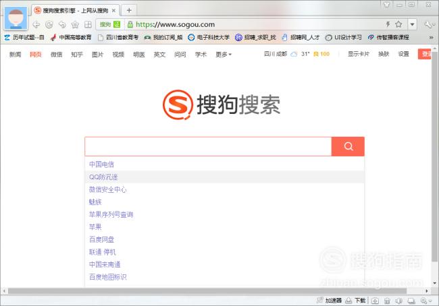Switch to 图片 search category
The width and height of the screenshot is (439, 306).
pyautogui.click(x=97, y=54)
